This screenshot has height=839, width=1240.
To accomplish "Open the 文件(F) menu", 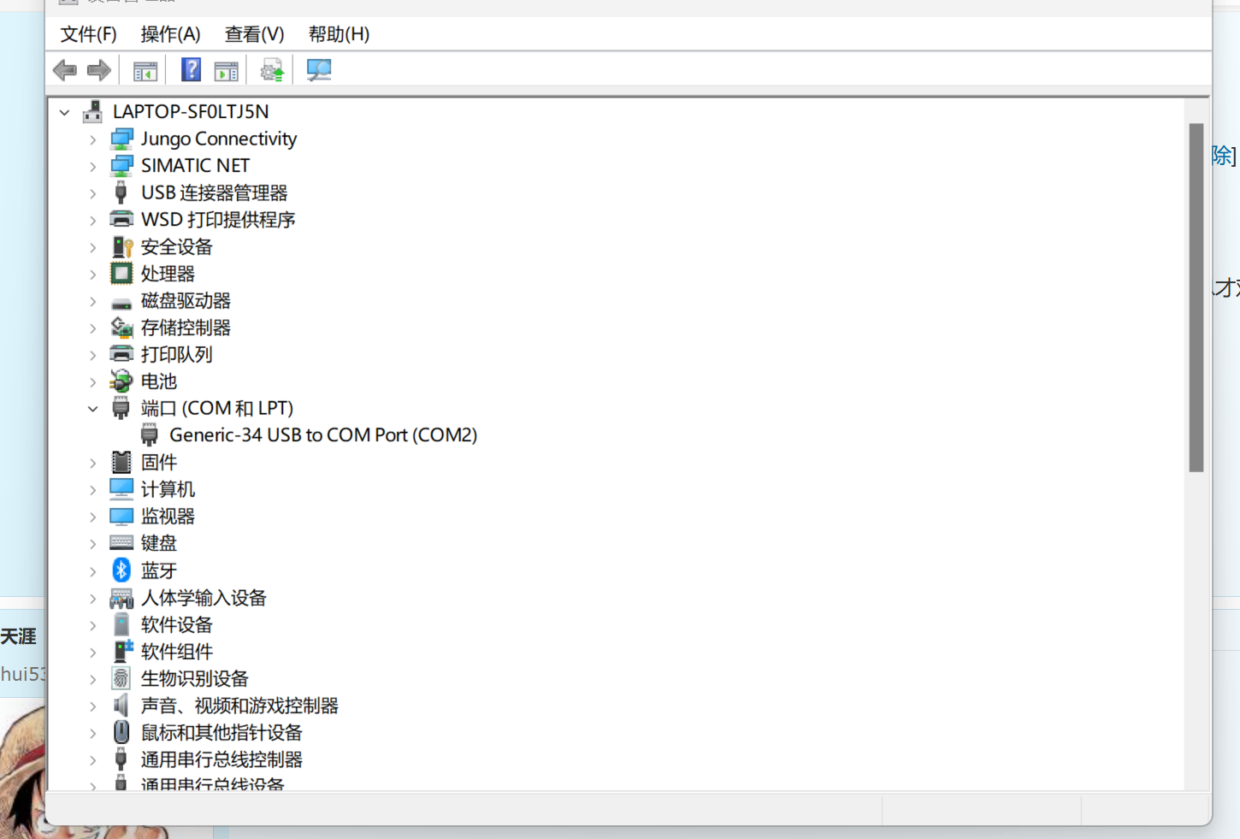I will tap(88, 34).
